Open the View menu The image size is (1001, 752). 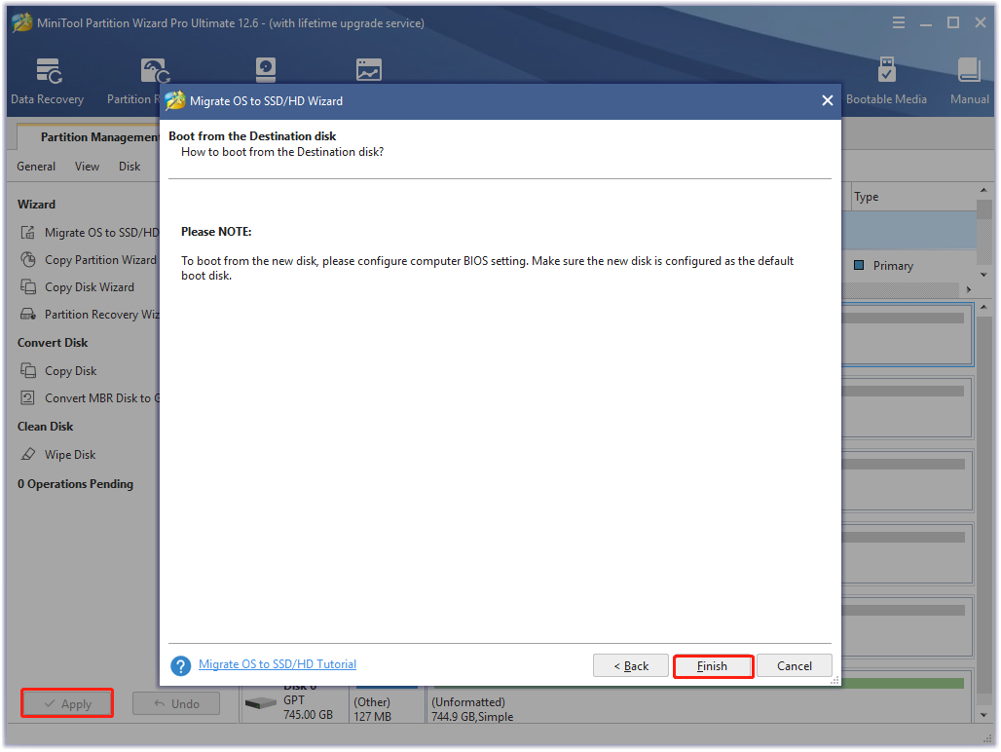coord(88,167)
